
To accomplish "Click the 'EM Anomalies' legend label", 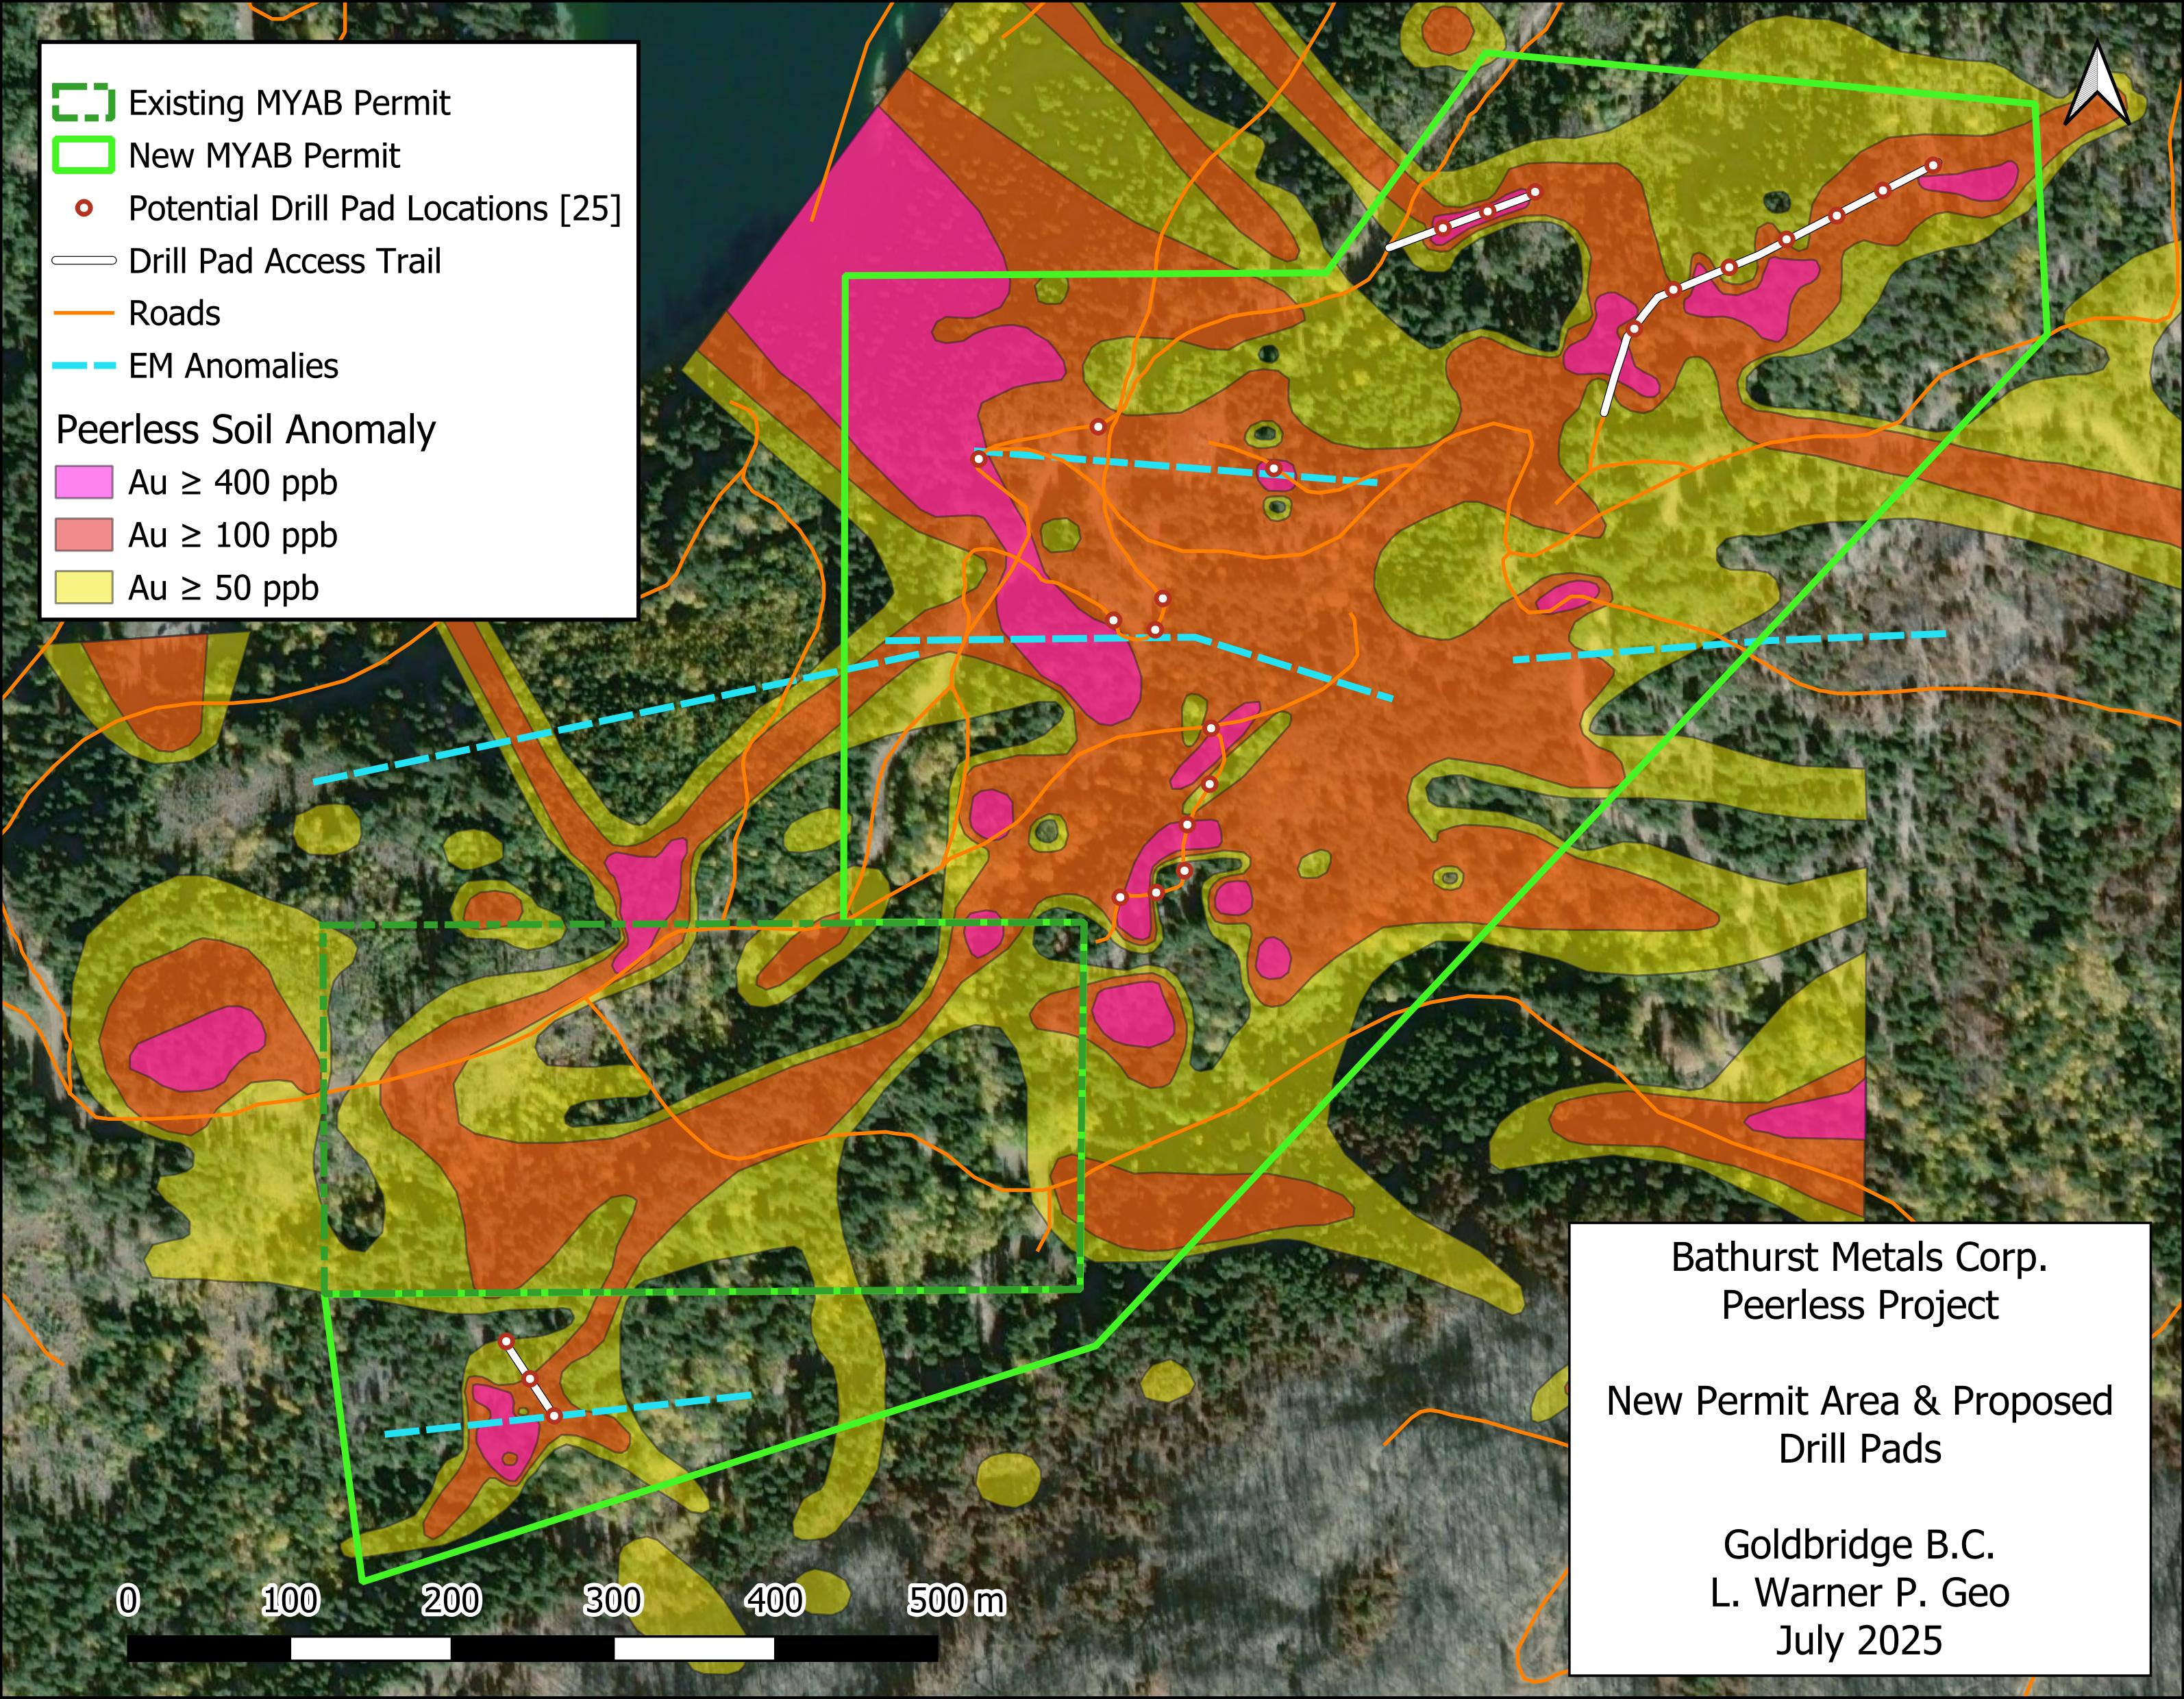I will point(233,367).
